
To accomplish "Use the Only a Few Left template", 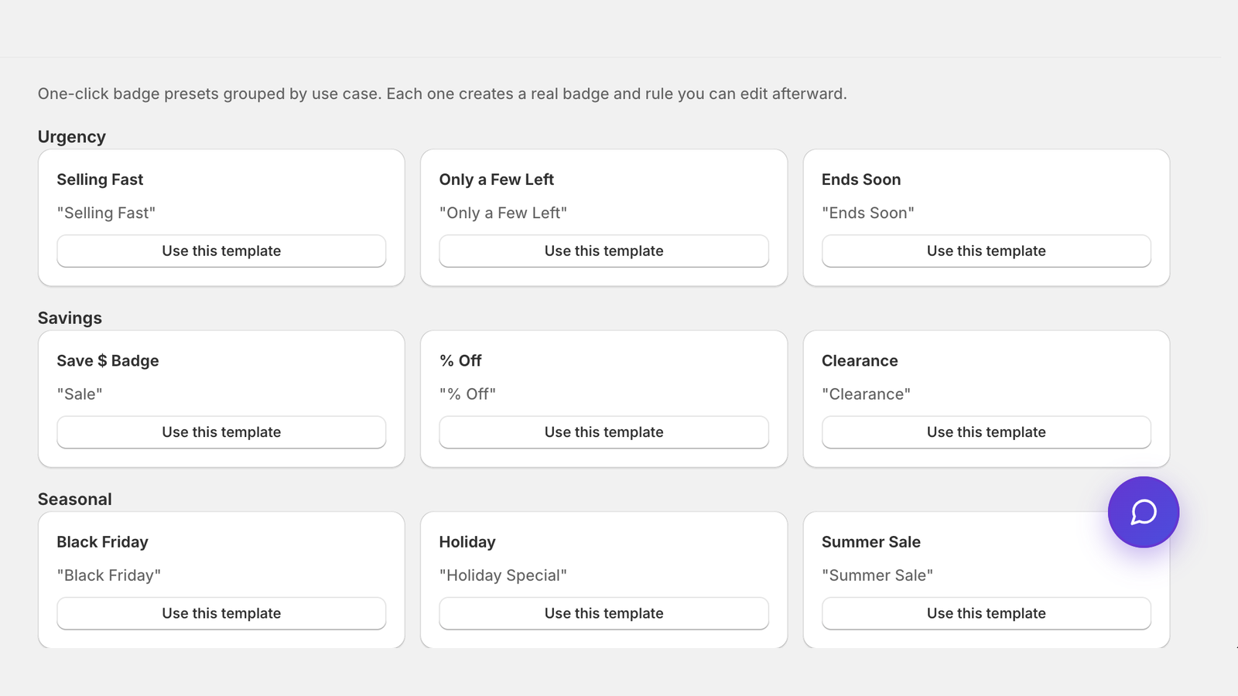I will 604,251.
